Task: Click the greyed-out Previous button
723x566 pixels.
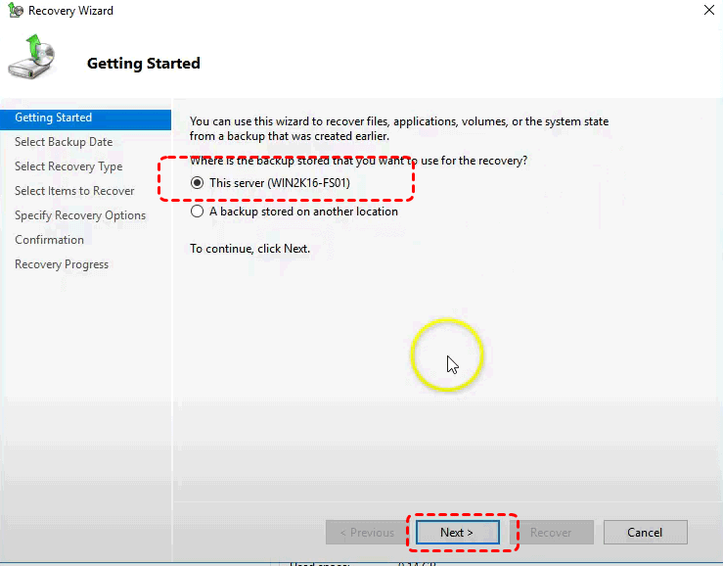Action: pos(366,533)
